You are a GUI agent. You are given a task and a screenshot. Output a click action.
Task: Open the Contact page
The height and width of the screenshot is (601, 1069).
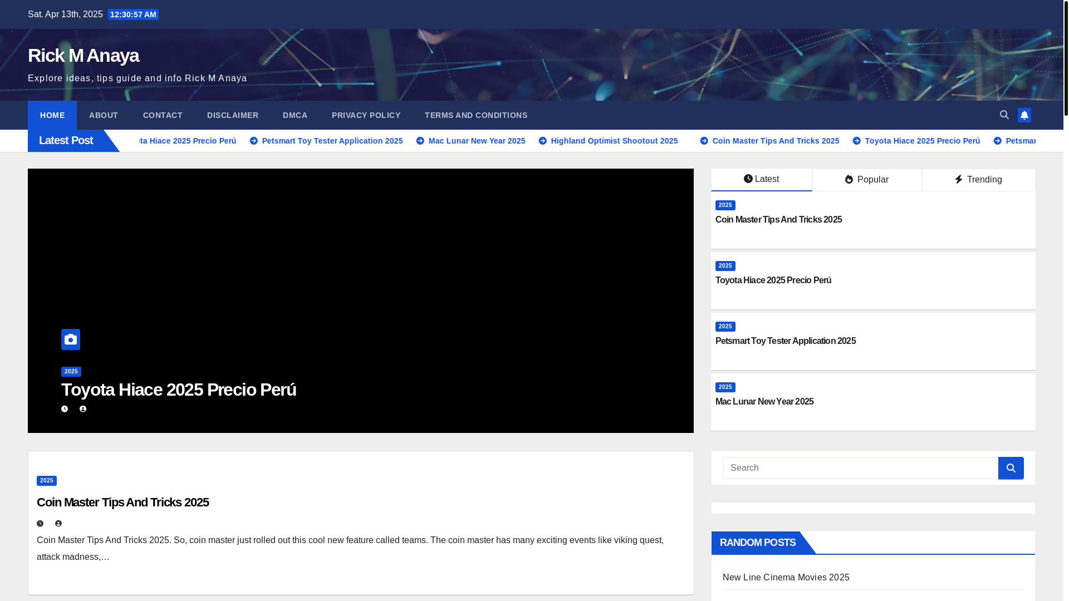(x=163, y=115)
